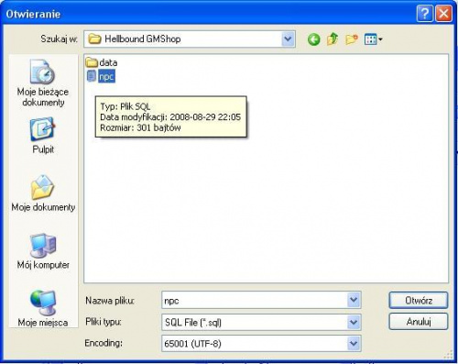This screenshot has width=458, height=364.
Task: Select the npc SQL file
Action: pos(106,77)
